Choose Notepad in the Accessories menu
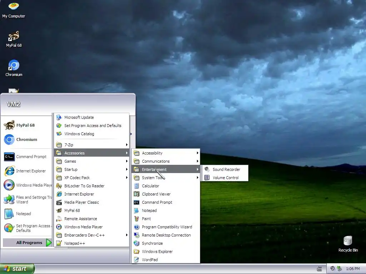The height and width of the screenshot is (274, 366). [166, 210]
